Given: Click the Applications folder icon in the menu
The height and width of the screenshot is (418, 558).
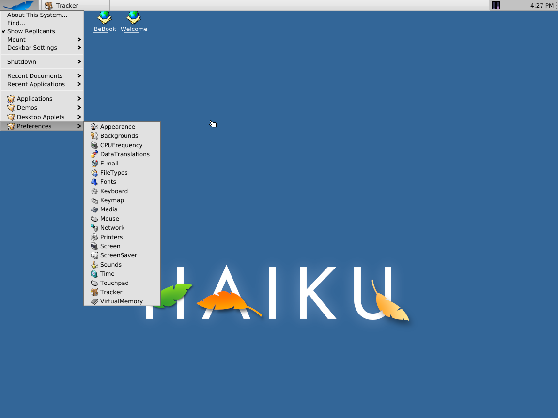Looking at the screenshot, I should click(11, 99).
